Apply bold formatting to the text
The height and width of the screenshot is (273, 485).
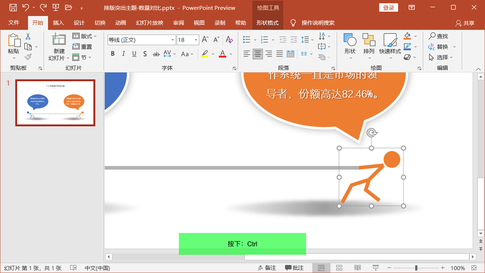pyautogui.click(x=113, y=54)
